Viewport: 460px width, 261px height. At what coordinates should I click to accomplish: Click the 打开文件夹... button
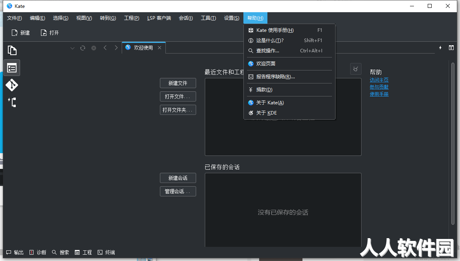[x=178, y=110]
